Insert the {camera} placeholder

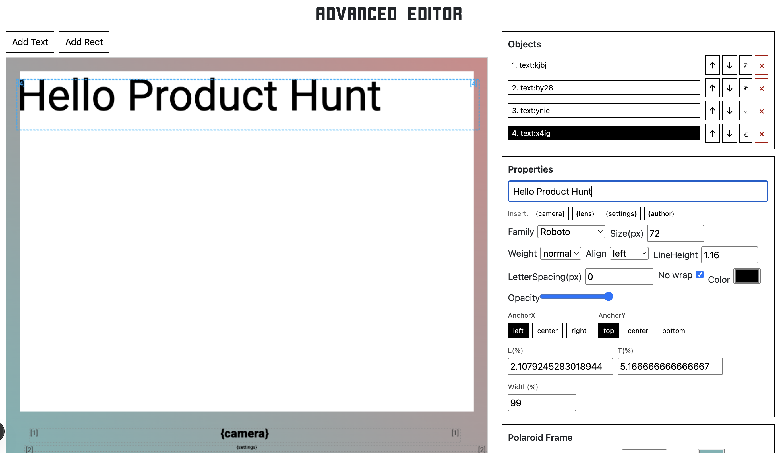click(550, 214)
